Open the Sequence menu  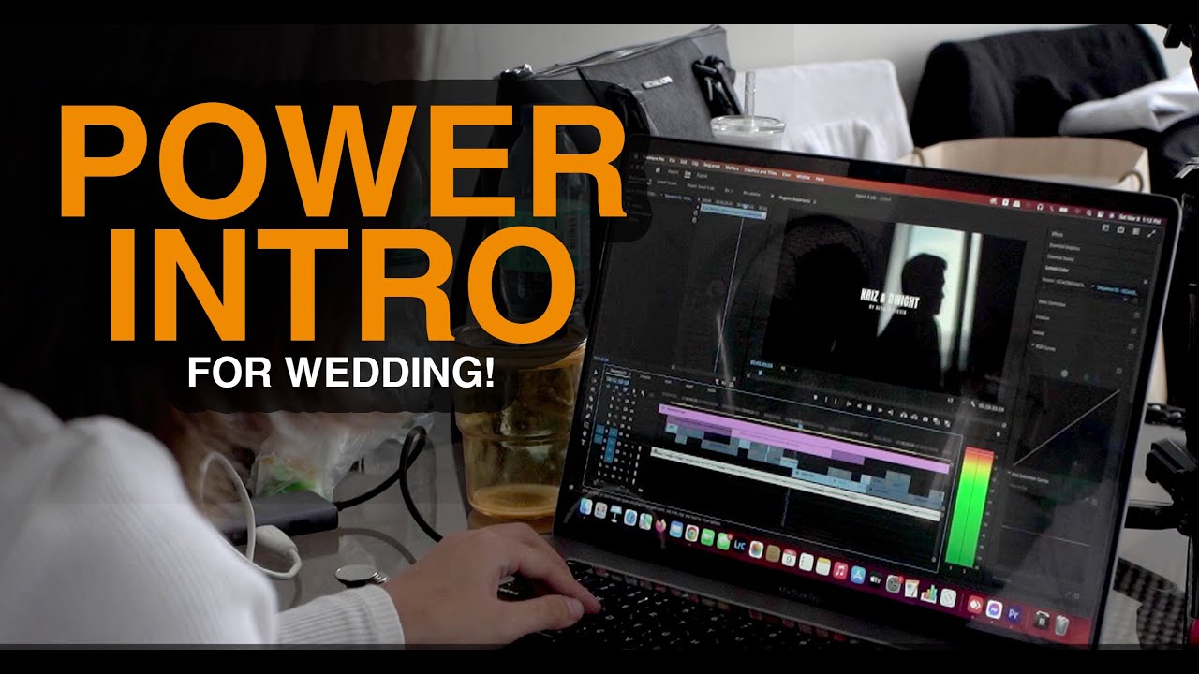(712, 166)
